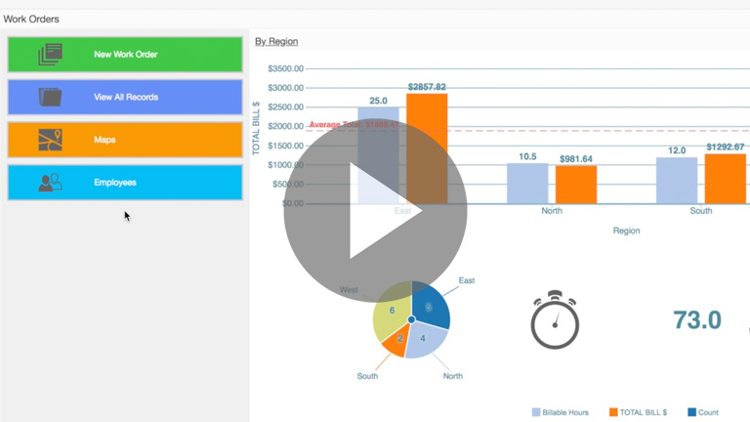Select the North orange total bill bar

(x=575, y=184)
